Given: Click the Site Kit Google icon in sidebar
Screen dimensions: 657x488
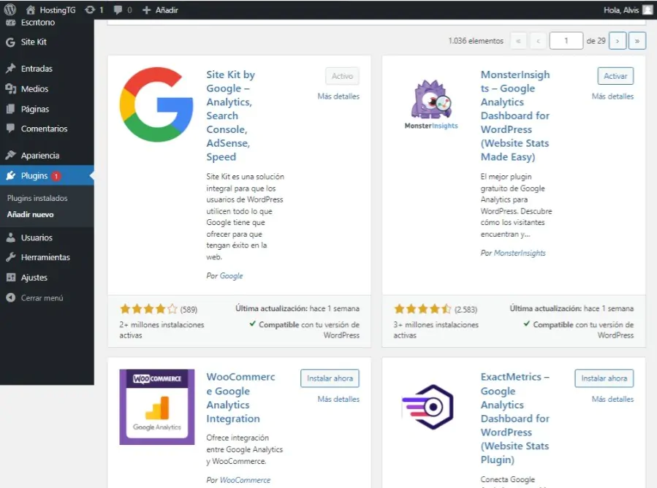Looking at the screenshot, I should pos(10,42).
